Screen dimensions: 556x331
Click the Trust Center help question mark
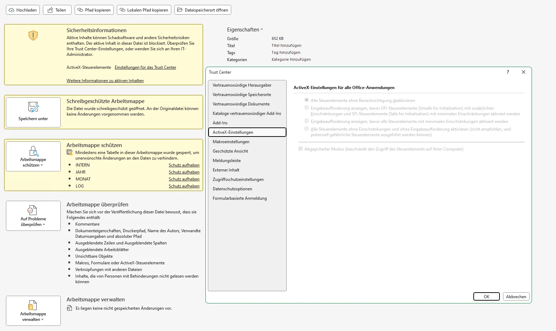pyautogui.click(x=508, y=72)
